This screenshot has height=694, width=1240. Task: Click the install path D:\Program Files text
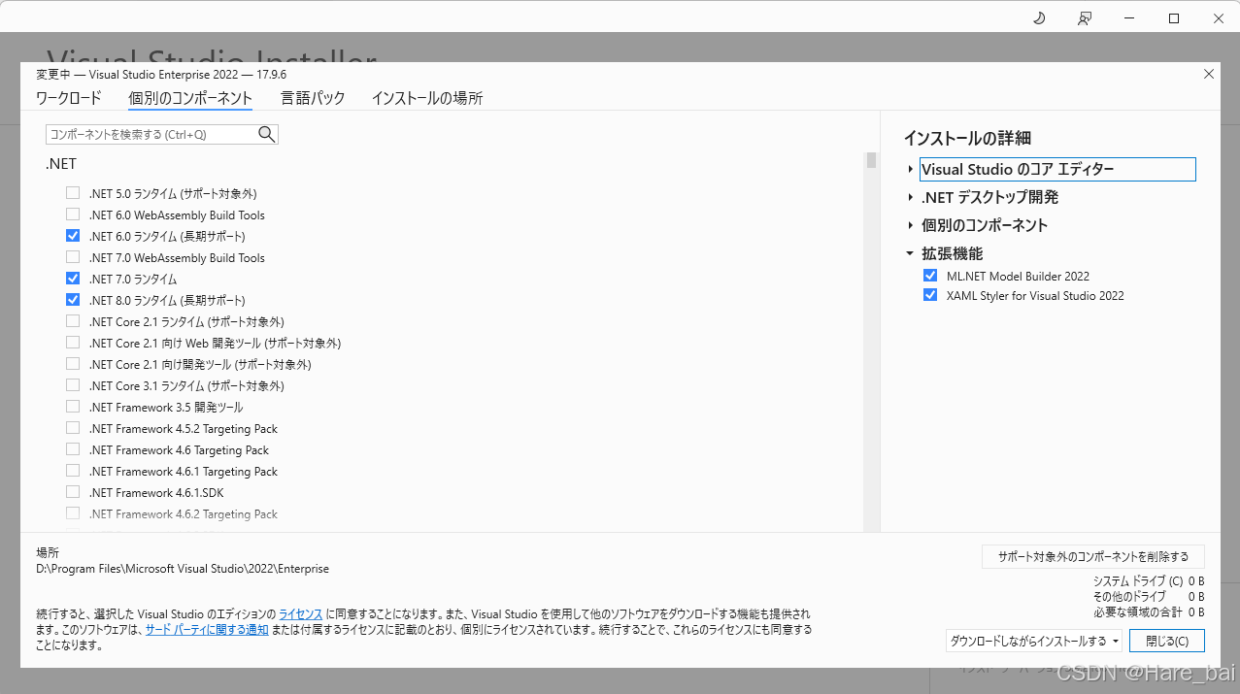(x=183, y=569)
